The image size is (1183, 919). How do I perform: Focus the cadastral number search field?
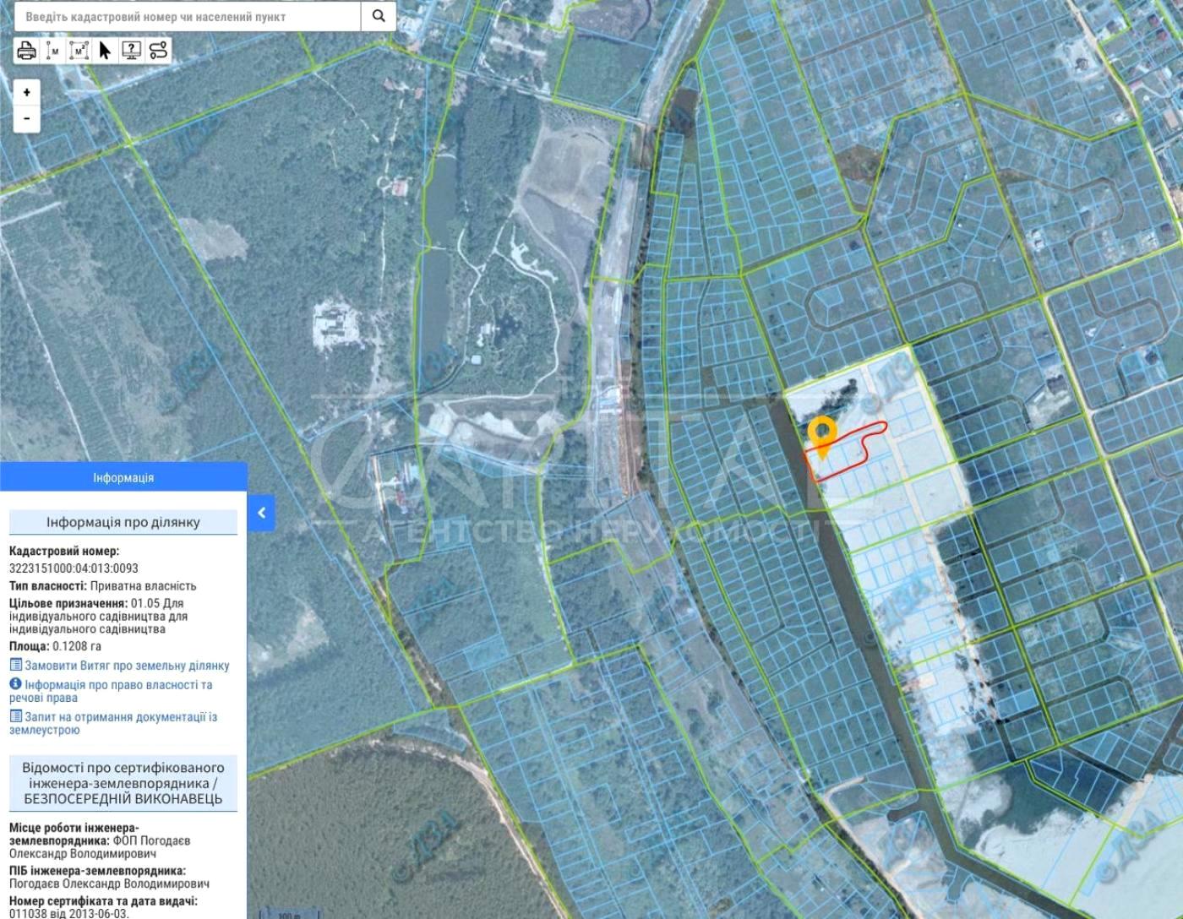(x=186, y=16)
